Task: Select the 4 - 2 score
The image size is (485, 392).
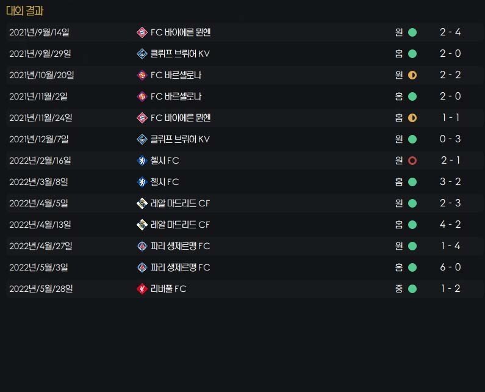Action: [450, 225]
